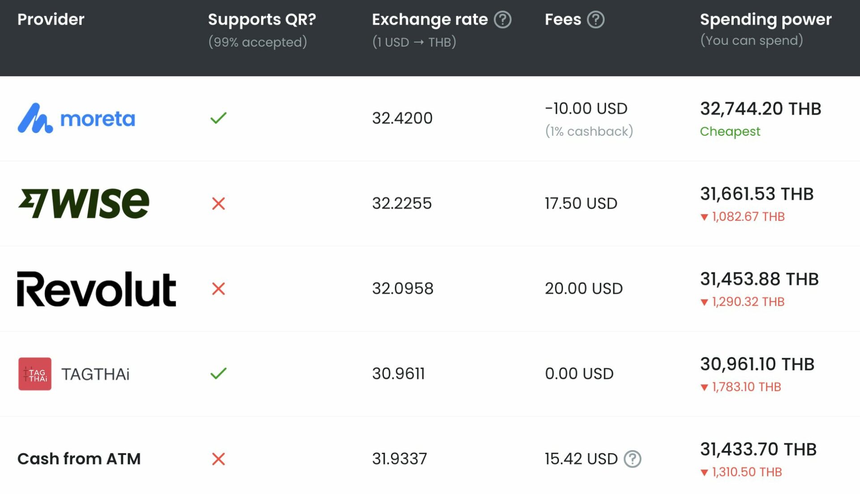Click the 1% cashback note

tap(589, 132)
